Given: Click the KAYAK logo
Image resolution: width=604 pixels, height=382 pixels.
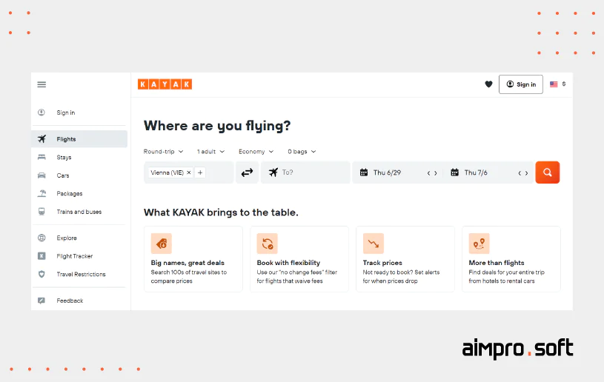Looking at the screenshot, I should pos(165,84).
